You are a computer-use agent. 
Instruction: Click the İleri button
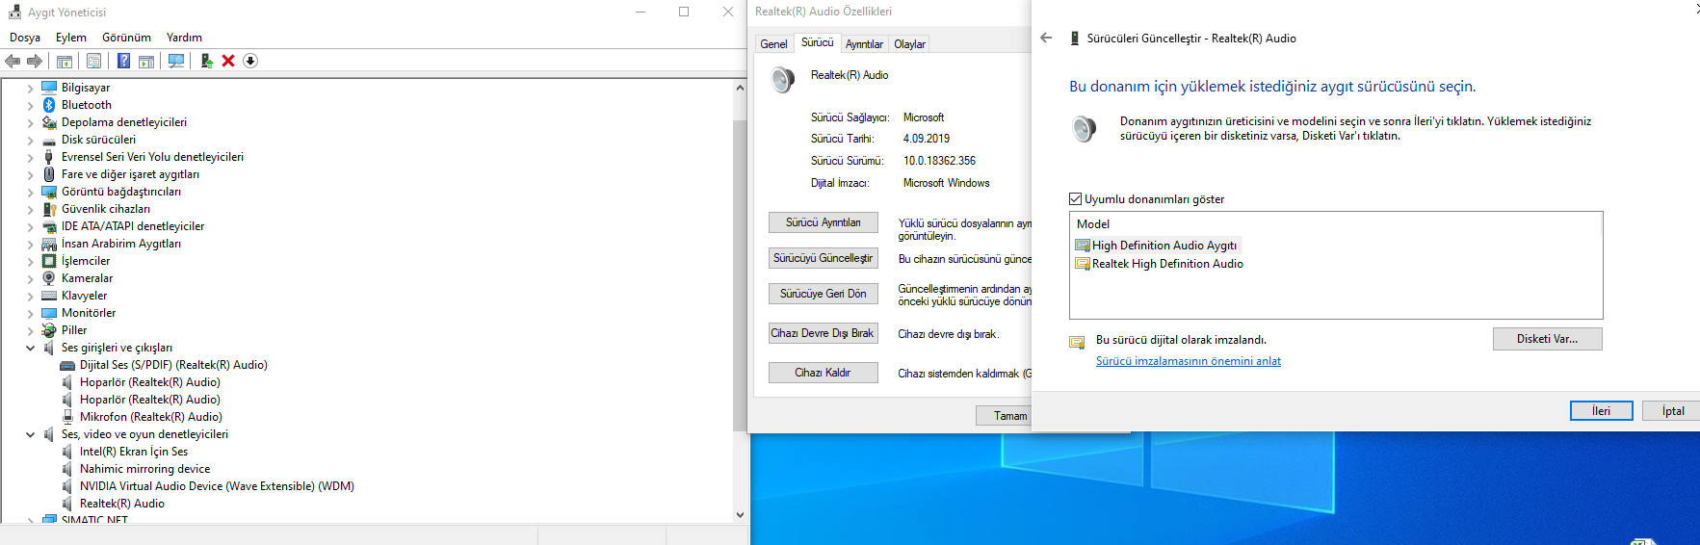(1602, 411)
